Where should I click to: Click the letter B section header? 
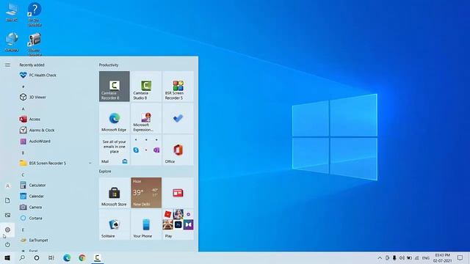point(23,153)
